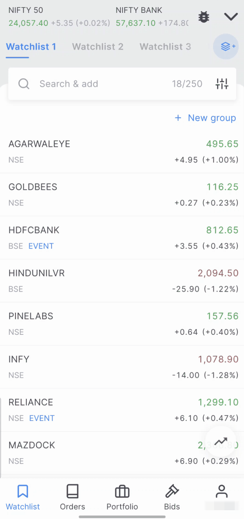Switch to Watchlist 2 tab
Image resolution: width=244 pixels, height=519 pixels.
point(97,46)
